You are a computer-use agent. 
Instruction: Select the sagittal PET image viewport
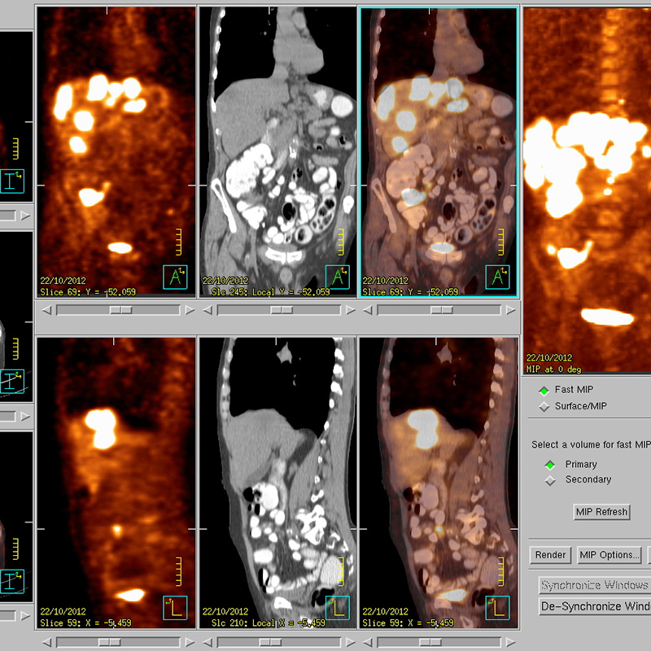pos(116,483)
